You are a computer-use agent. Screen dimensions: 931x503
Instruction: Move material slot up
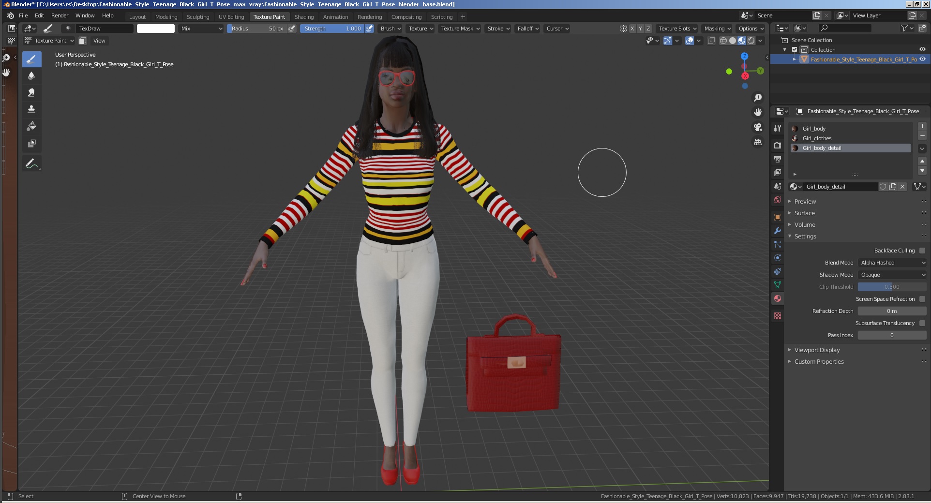[x=922, y=161]
